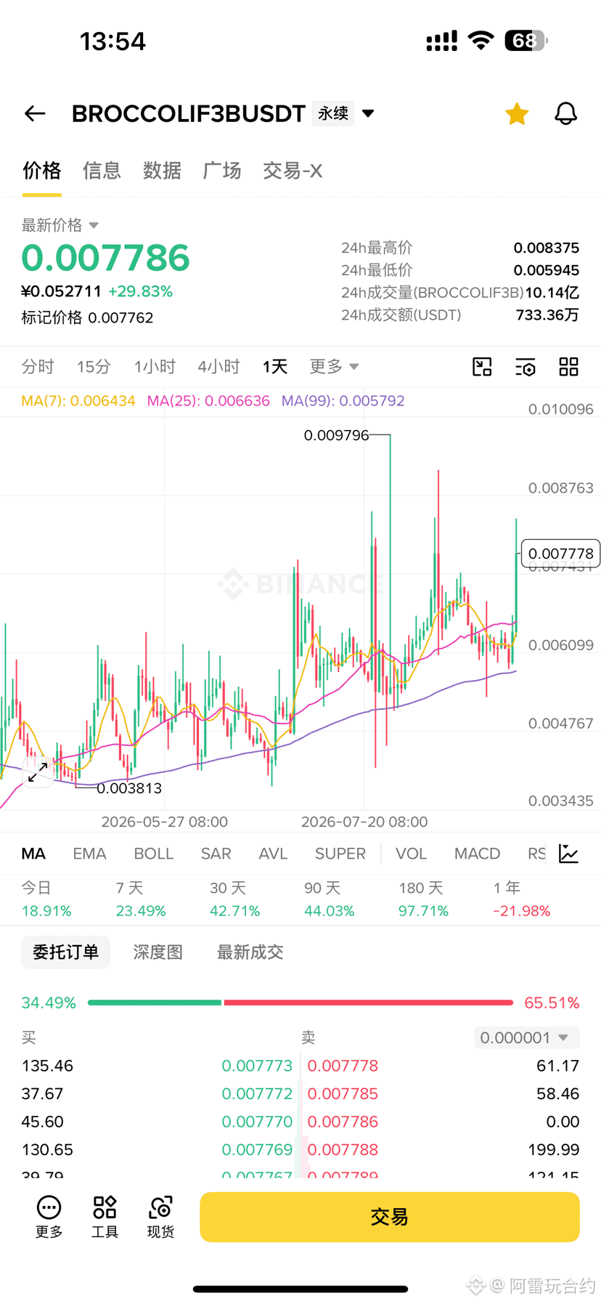Tap the 永续 perpetual tag
The width and height of the screenshot is (601, 1304).
pyautogui.click(x=333, y=113)
